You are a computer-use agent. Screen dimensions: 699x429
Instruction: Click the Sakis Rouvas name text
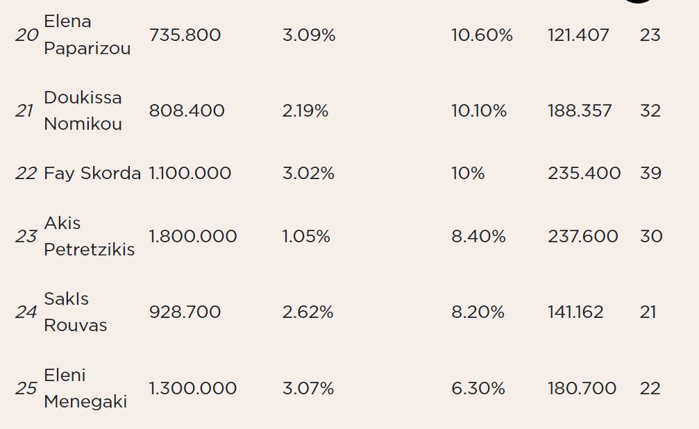point(76,312)
